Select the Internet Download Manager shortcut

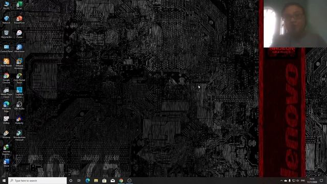(7, 150)
